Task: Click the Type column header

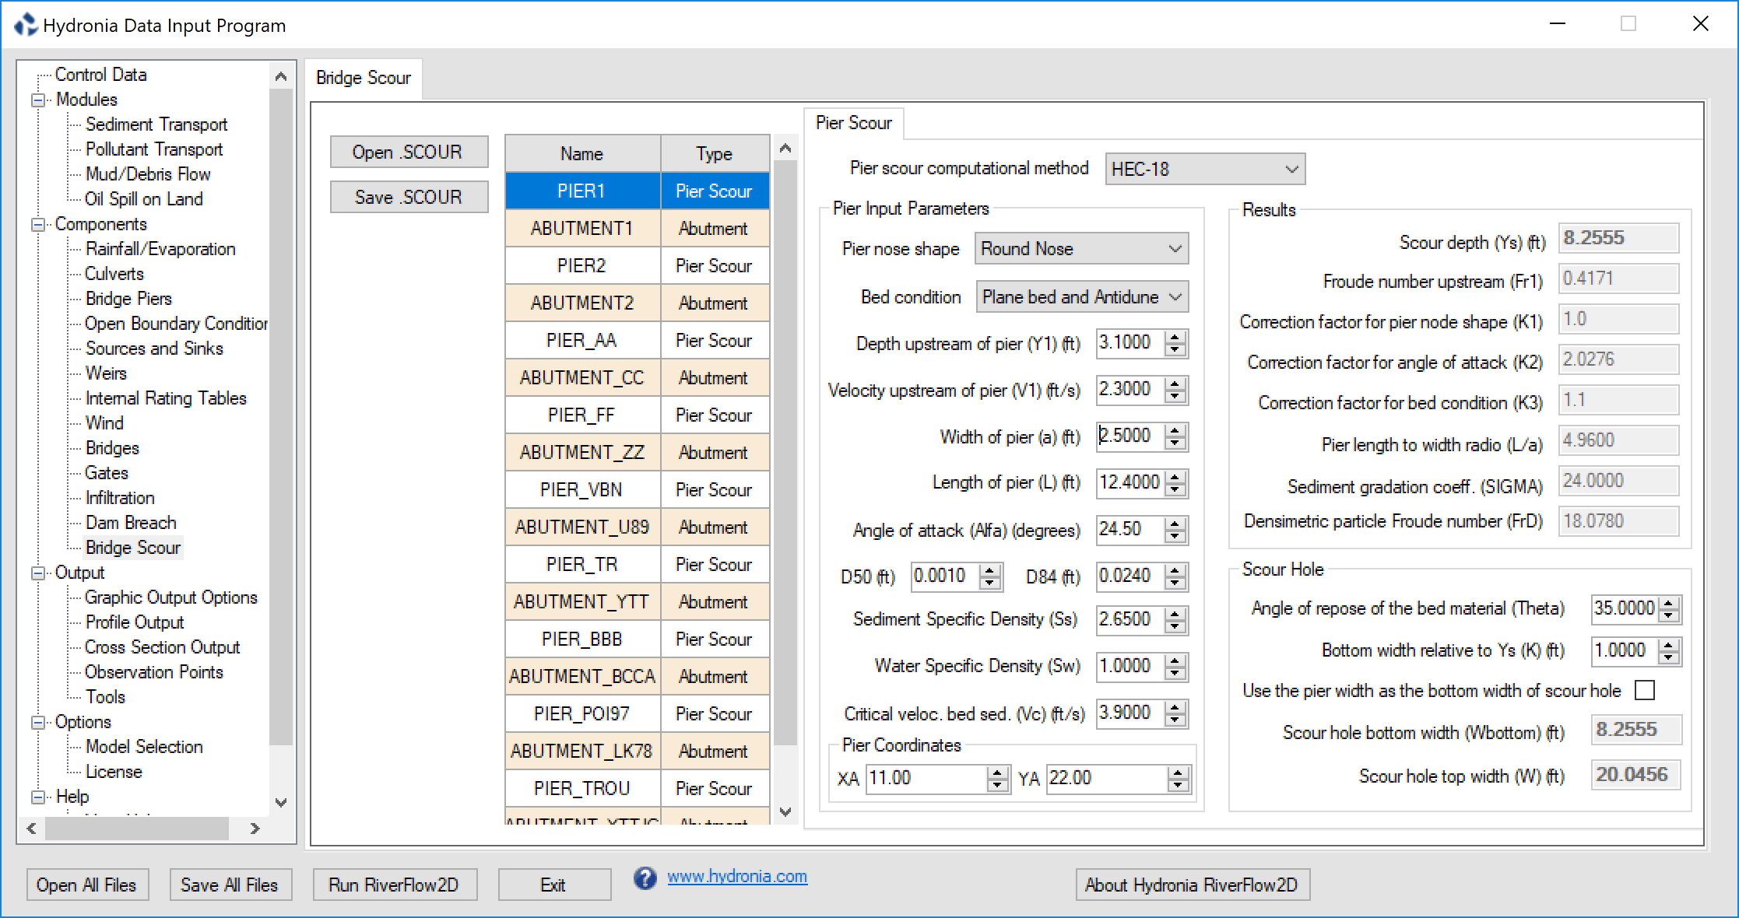Action: click(715, 153)
